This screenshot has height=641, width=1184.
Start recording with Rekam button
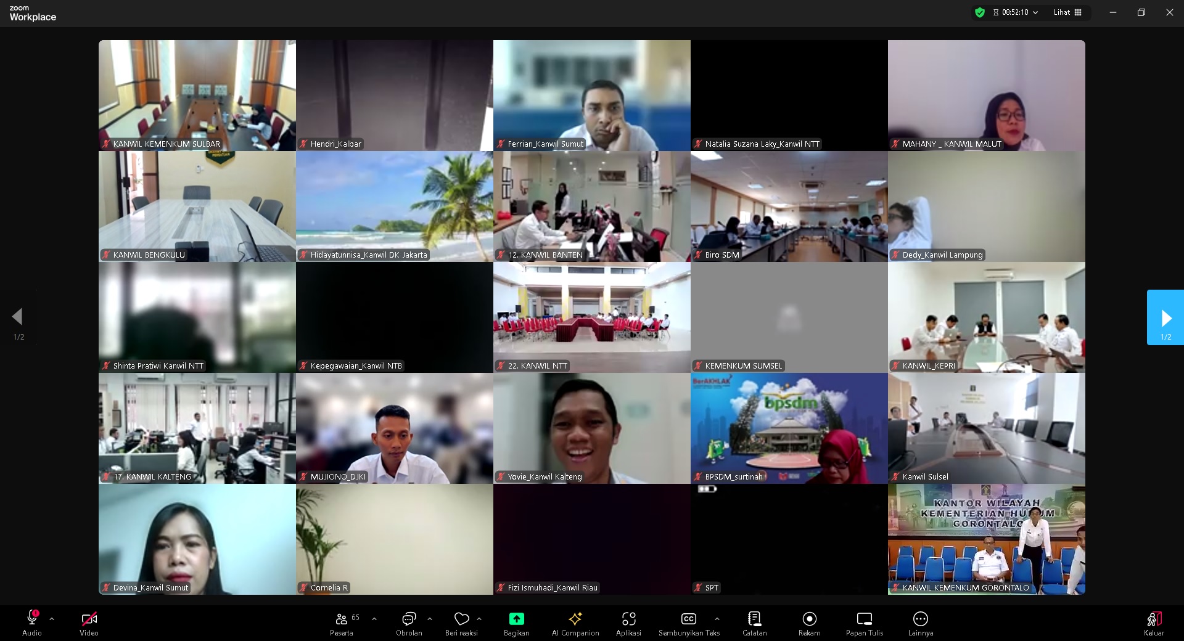pyautogui.click(x=809, y=623)
